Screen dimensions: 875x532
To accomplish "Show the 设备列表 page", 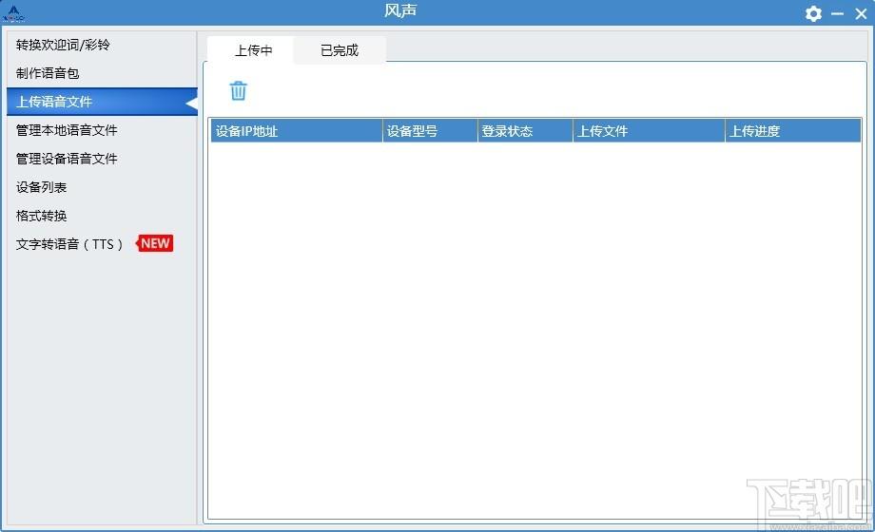I will coord(42,187).
